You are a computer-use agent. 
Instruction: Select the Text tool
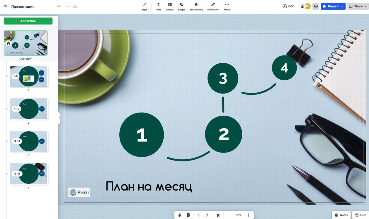point(158,6)
